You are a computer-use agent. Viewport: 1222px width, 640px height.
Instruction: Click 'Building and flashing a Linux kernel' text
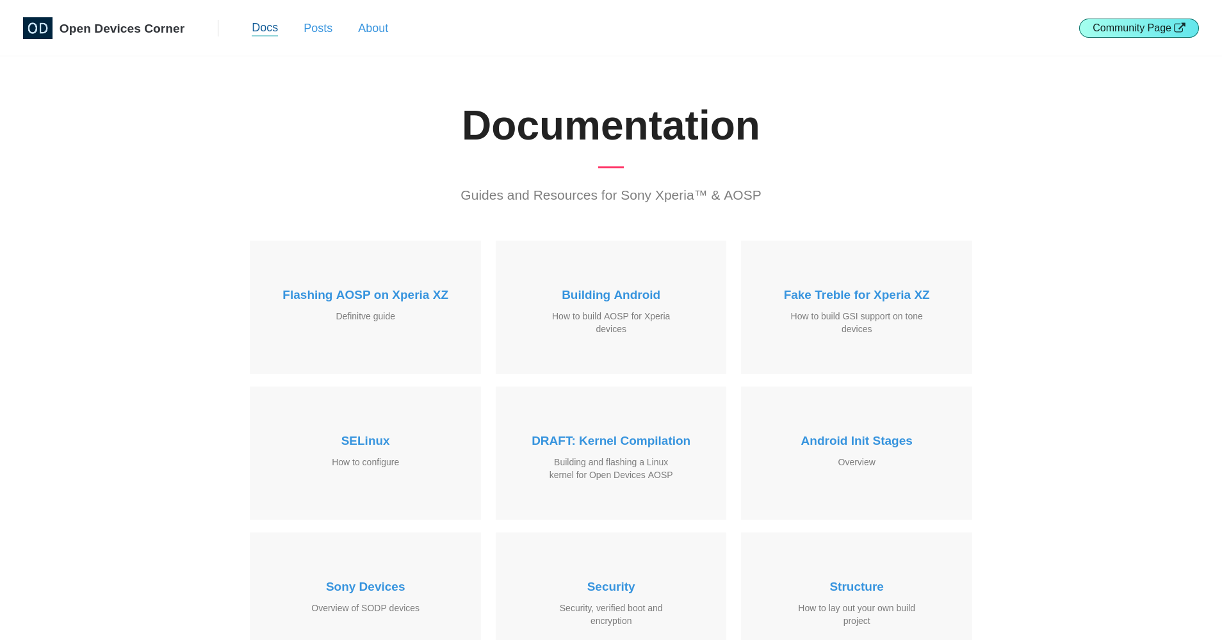pos(611,468)
